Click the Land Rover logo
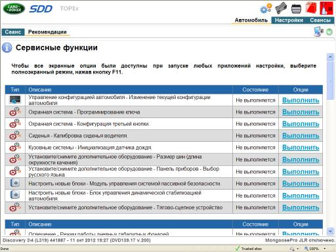This screenshot has height=252, width=336. click(14, 9)
